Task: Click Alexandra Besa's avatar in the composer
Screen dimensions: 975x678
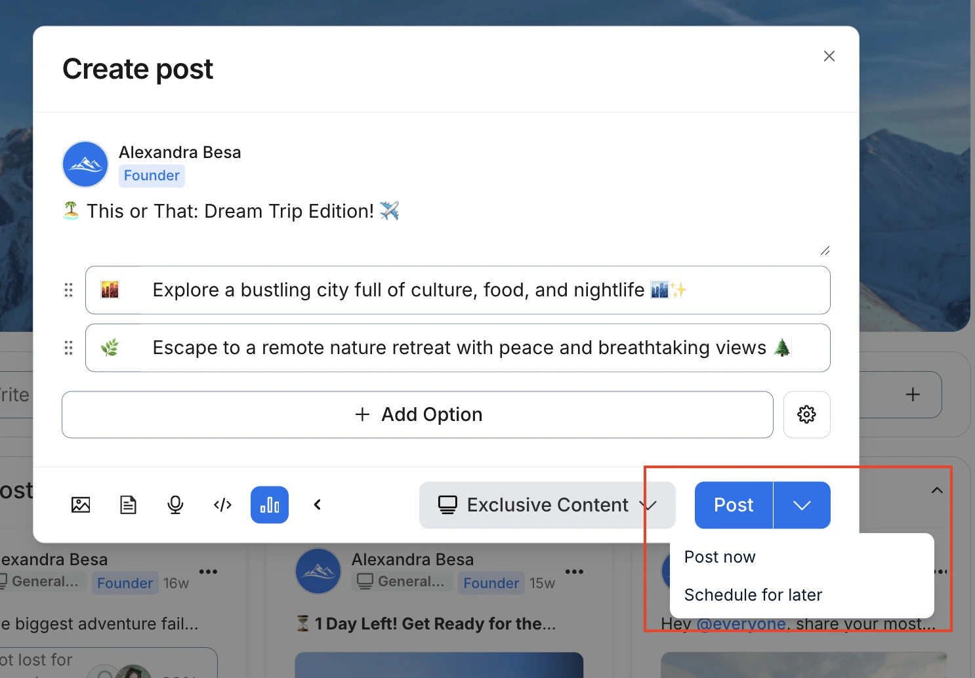Action: [85, 164]
